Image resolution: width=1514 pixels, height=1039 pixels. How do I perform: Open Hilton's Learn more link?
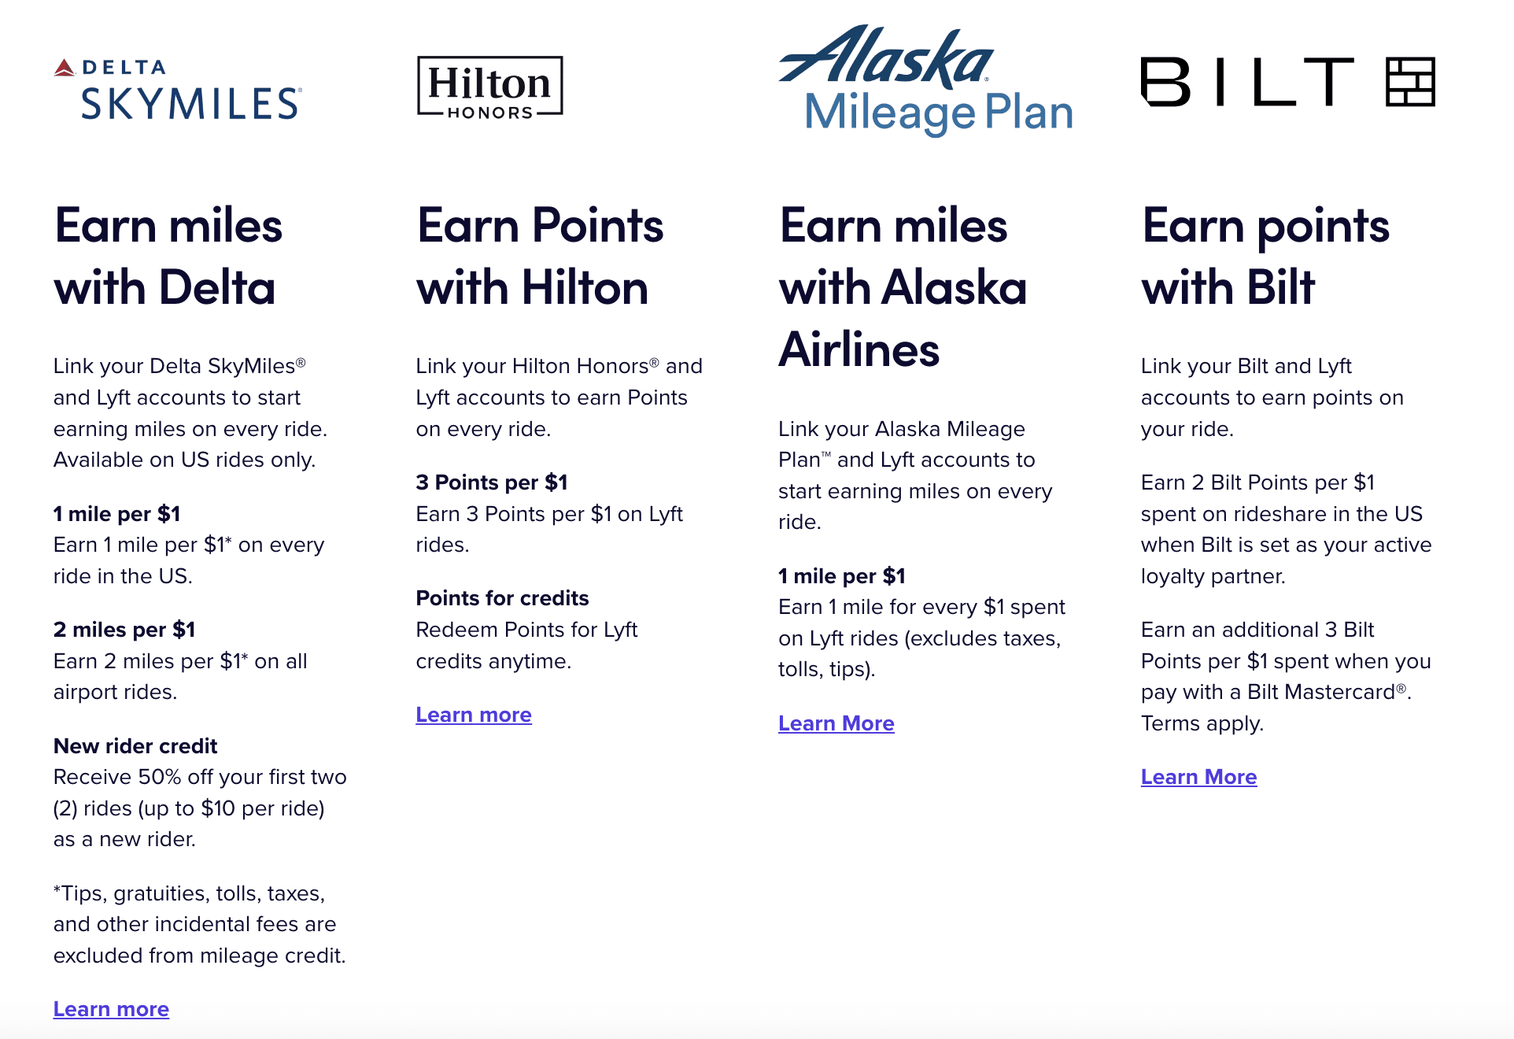pyautogui.click(x=474, y=715)
